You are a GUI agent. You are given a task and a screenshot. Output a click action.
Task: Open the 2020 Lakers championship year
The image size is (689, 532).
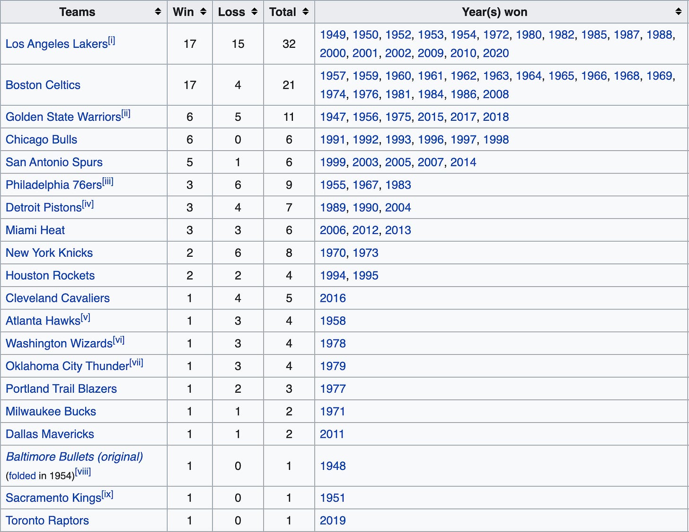(496, 54)
